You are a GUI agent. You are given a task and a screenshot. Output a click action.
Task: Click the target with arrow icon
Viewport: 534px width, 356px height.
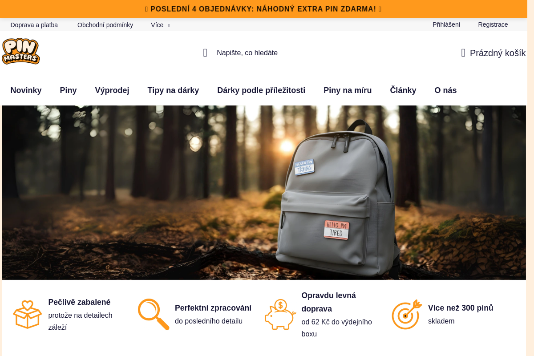coord(407,314)
